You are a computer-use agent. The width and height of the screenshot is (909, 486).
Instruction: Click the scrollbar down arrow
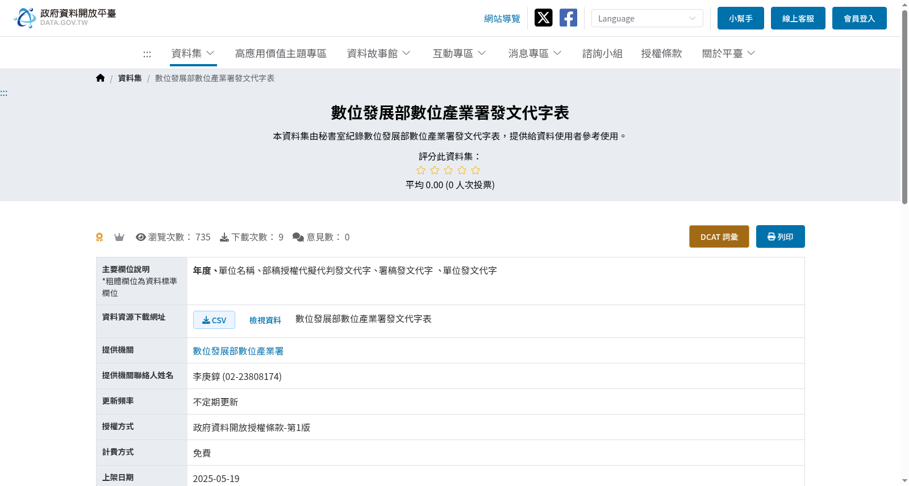pyautogui.click(x=904, y=481)
